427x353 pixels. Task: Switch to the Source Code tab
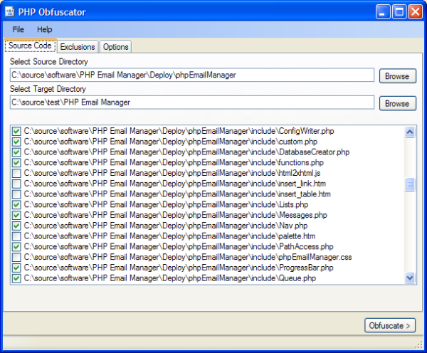pos(30,46)
